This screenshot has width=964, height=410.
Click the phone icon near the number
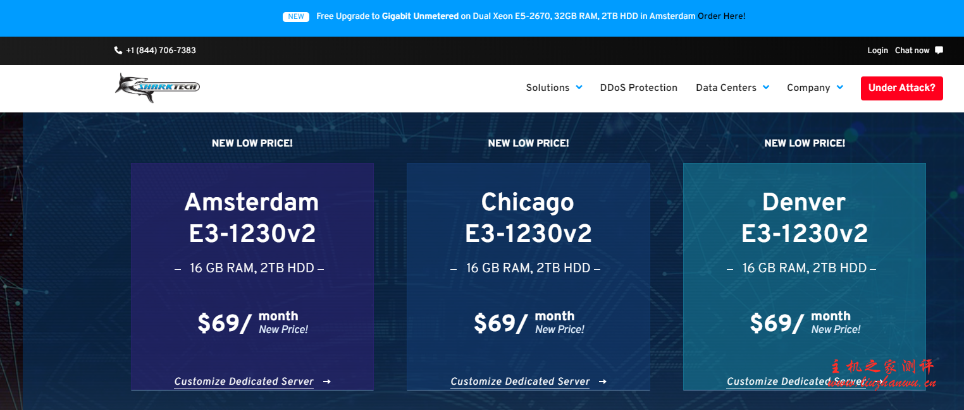click(118, 50)
